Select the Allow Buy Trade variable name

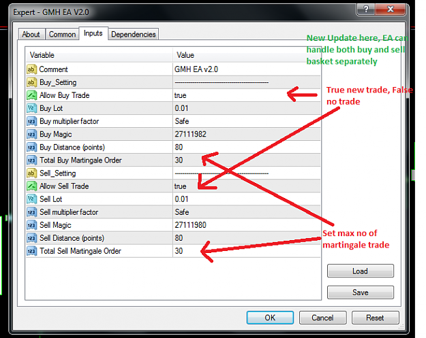click(x=64, y=95)
